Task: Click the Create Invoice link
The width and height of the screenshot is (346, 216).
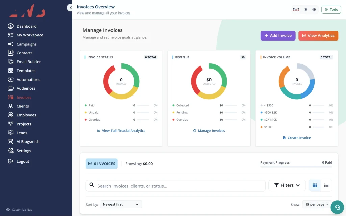Action: point(297,138)
